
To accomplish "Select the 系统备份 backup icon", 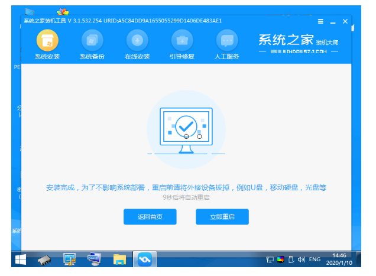I will 92,41.
